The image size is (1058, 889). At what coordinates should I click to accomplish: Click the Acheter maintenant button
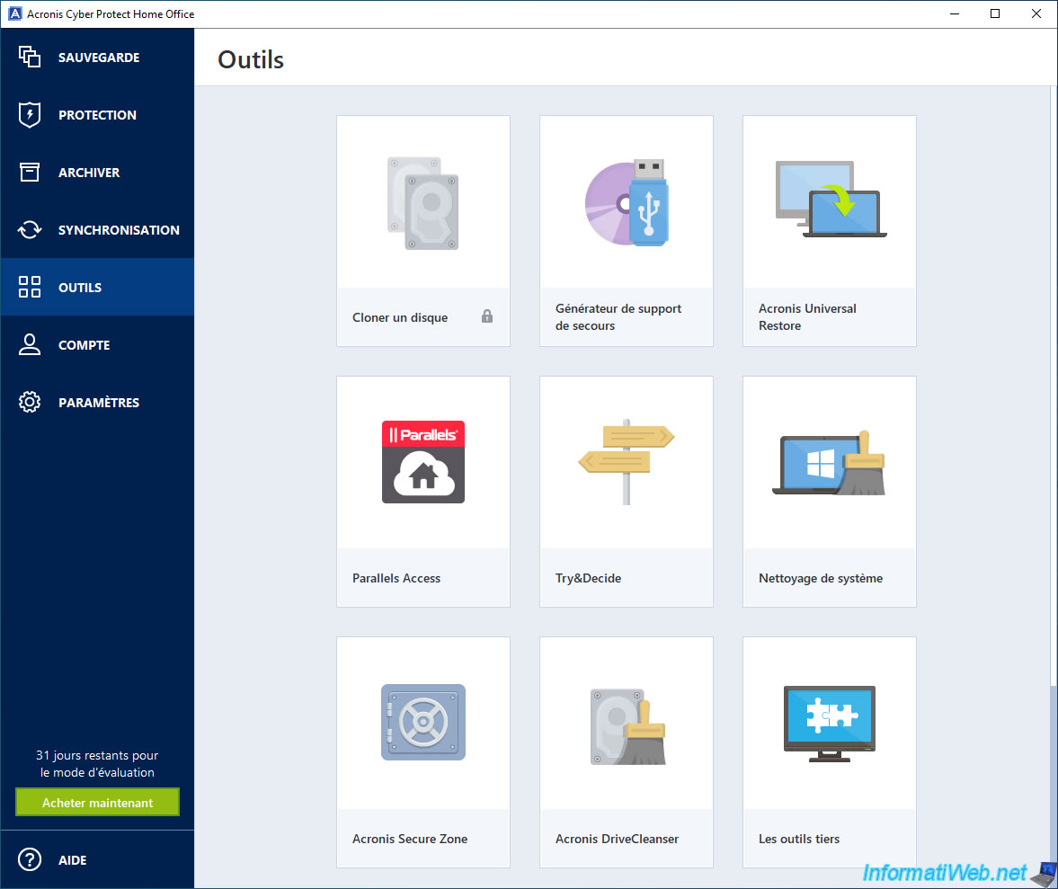(97, 802)
